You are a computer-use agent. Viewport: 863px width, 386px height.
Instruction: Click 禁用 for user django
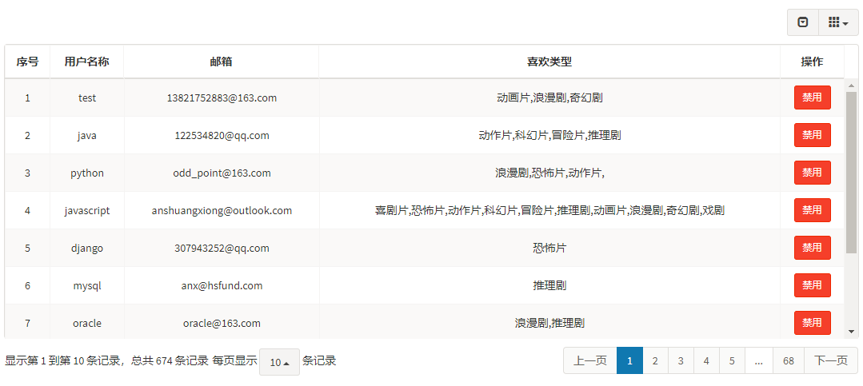tap(813, 248)
